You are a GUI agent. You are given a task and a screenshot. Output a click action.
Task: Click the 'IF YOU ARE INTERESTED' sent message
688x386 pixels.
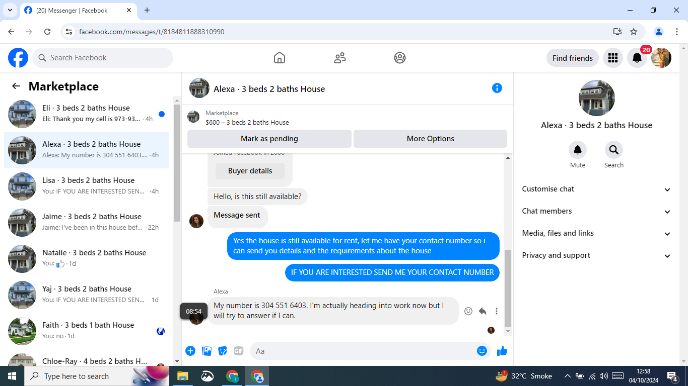click(x=392, y=272)
